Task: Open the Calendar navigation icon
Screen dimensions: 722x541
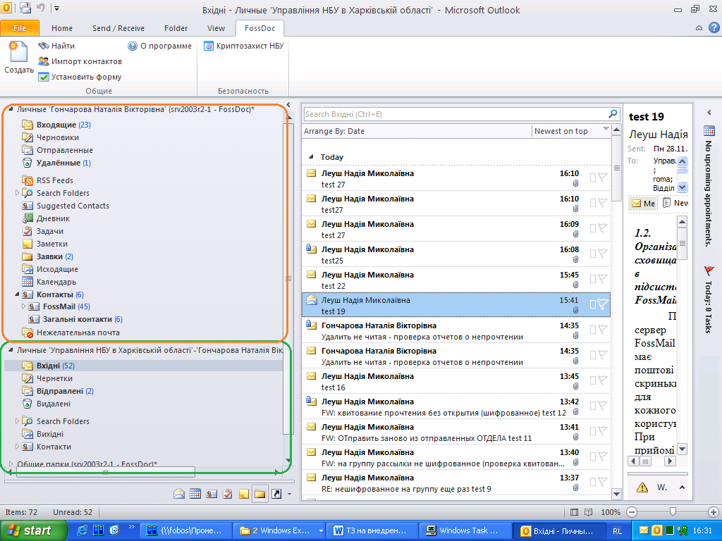Action: pyautogui.click(x=195, y=494)
